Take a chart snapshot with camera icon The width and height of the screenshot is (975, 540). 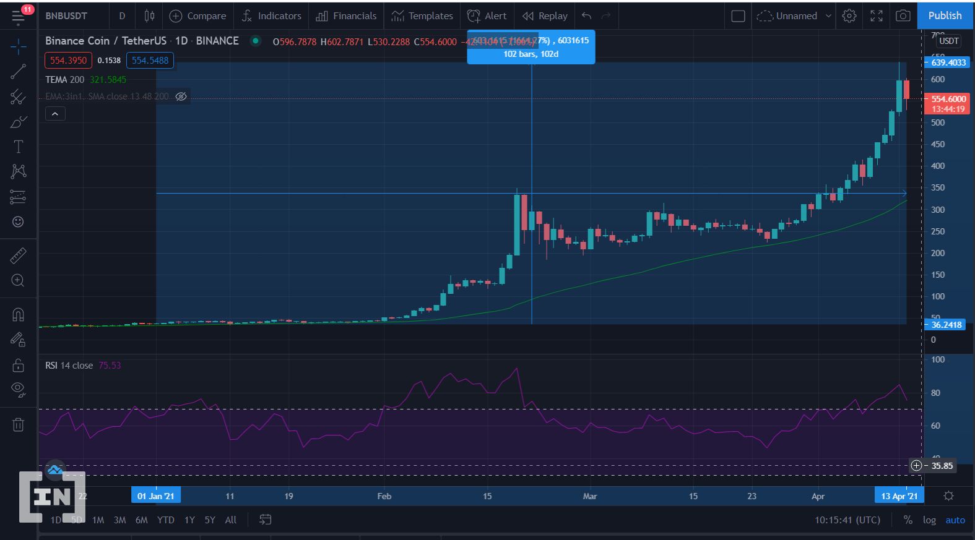click(x=903, y=15)
